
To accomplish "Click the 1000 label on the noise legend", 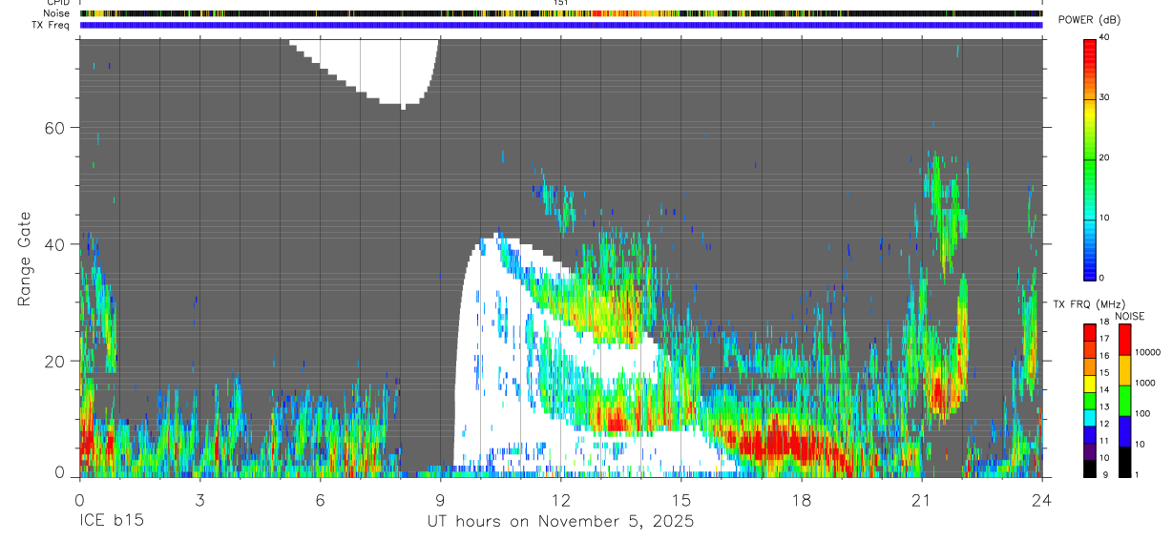I will point(1145,383).
